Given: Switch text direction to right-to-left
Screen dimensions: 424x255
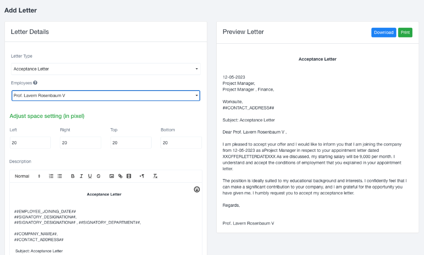Looking at the screenshot, I should (x=142, y=176).
